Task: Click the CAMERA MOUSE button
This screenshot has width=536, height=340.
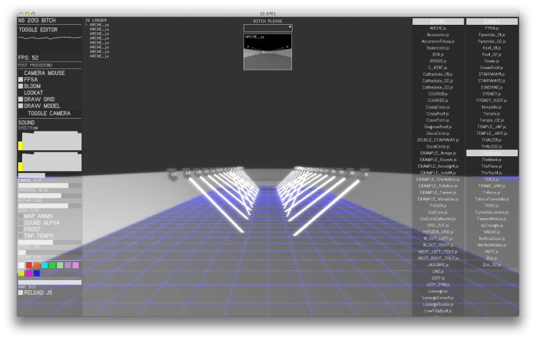Action: tap(44, 73)
